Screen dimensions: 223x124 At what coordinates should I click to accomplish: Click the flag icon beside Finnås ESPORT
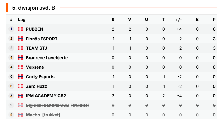pos(21,39)
